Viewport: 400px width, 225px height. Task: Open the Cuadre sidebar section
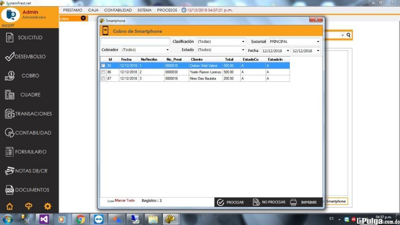coord(30,95)
